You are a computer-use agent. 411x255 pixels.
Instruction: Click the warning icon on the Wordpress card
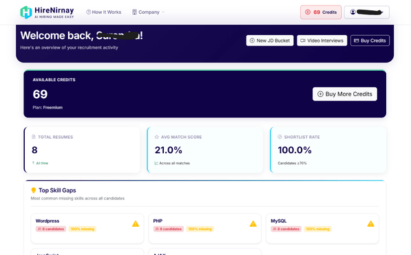[x=136, y=224]
